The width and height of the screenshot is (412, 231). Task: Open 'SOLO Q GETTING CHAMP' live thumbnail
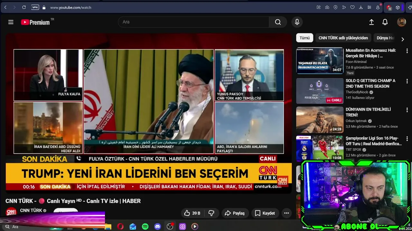coord(320,91)
